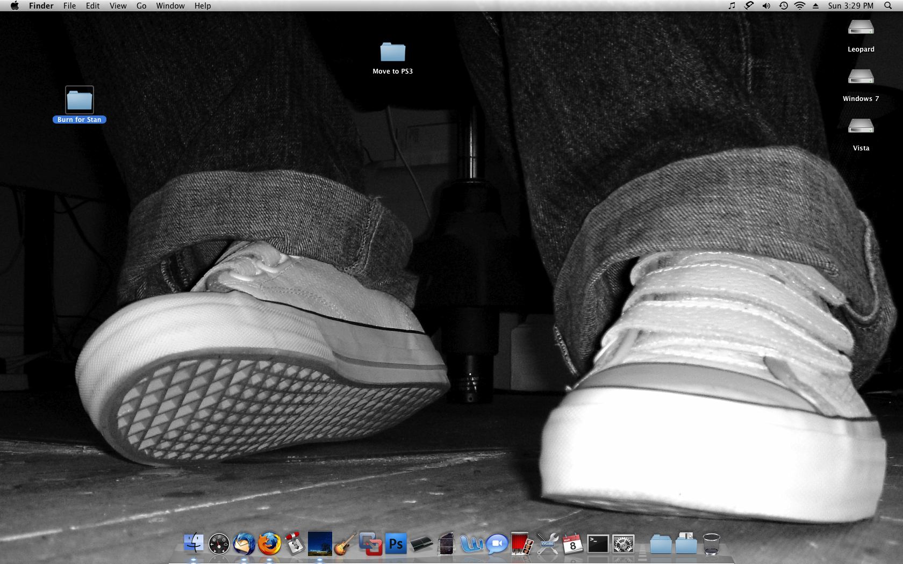Launch Terminal from the dock
The image size is (903, 564).
click(598, 544)
